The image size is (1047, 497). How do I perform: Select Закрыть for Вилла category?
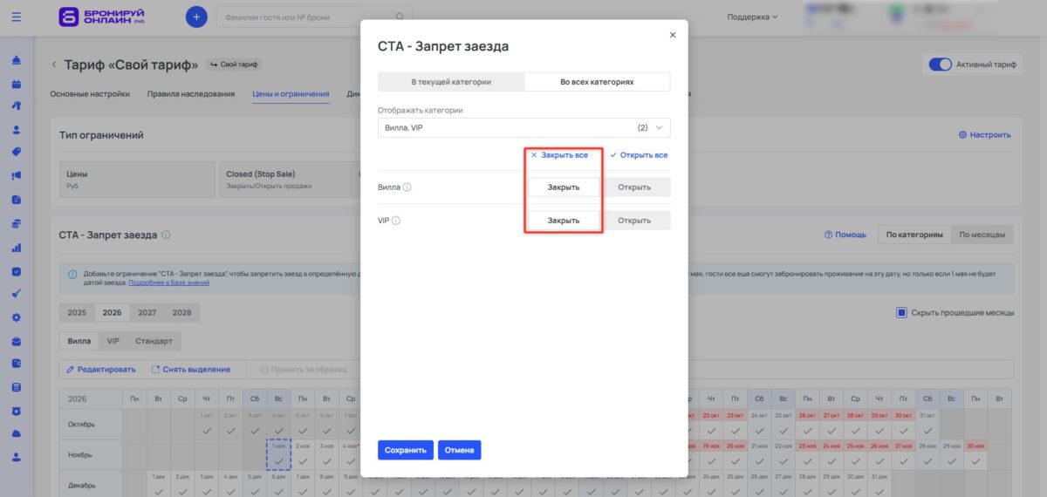click(x=564, y=187)
